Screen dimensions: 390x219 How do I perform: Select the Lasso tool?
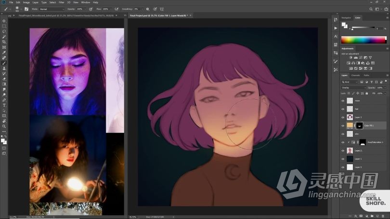pyautogui.click(x=4, y=31)
